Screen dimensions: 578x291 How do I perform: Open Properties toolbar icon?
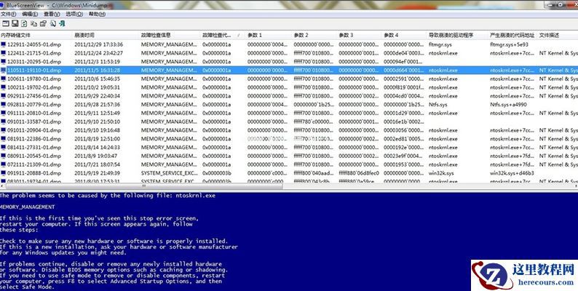(43, 23)
